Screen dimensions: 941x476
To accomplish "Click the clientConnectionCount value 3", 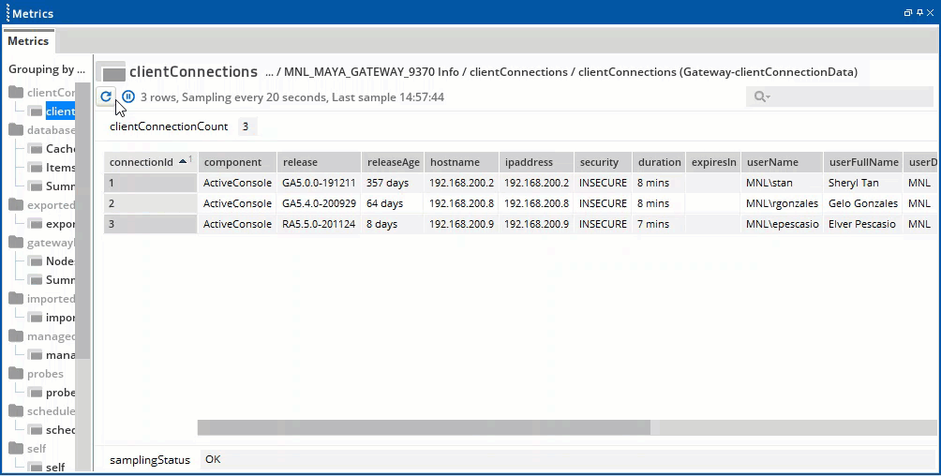I will [x=246, y=126].
